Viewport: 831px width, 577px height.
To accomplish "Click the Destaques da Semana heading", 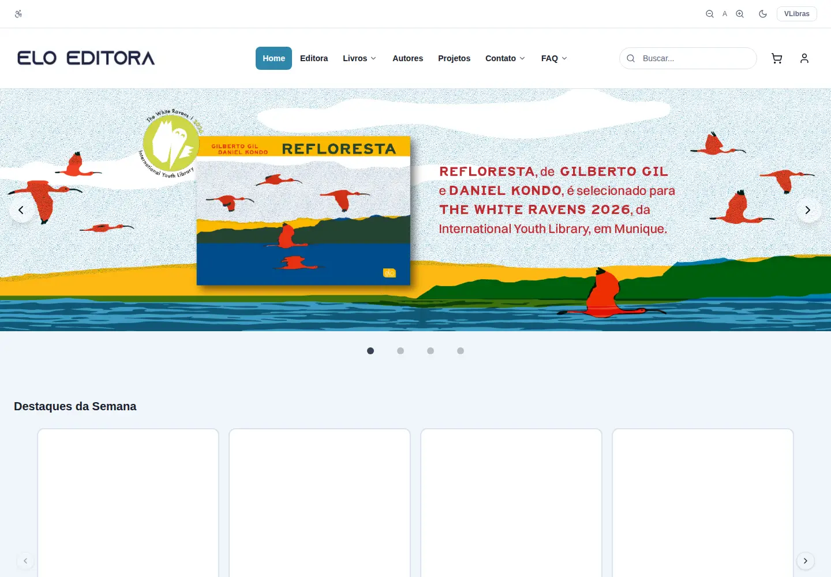I will (x=75, y=406).
